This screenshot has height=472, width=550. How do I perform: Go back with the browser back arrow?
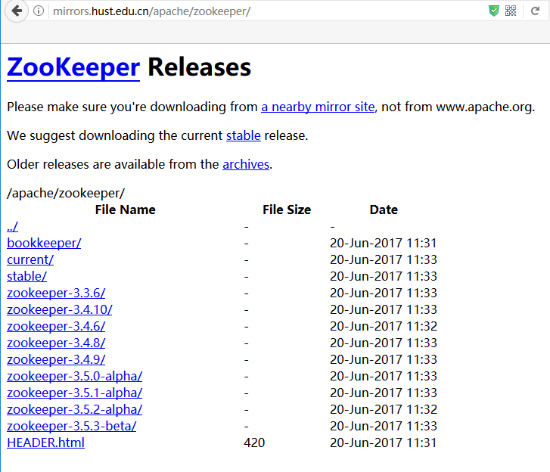(x=17, y=11)
